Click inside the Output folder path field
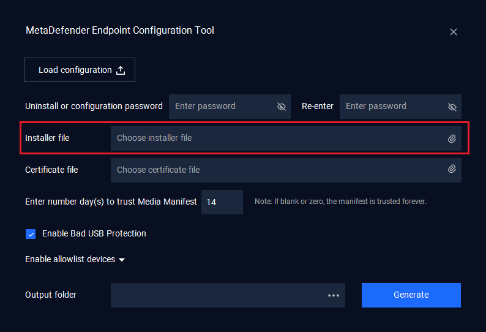The width and height of the screenshot is (486, 332). [x=228, y=295]
